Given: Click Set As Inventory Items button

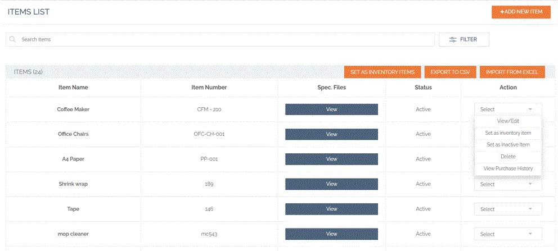Looking at the screenshot, I should tap(382, 72).
